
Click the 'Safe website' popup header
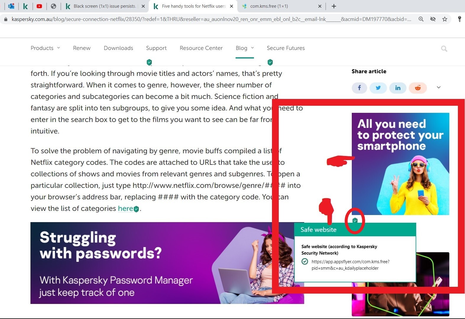pyautogui.click(x=355, y=230)
